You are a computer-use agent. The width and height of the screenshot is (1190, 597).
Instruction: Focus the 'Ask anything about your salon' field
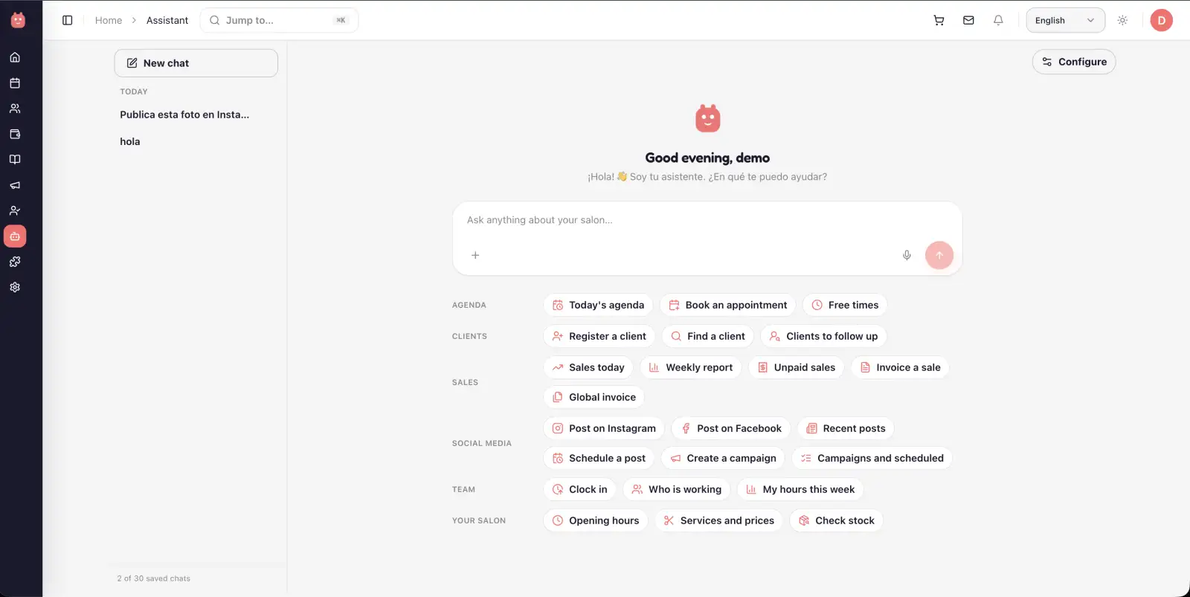707,220
